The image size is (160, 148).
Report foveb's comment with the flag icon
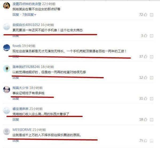151,57
